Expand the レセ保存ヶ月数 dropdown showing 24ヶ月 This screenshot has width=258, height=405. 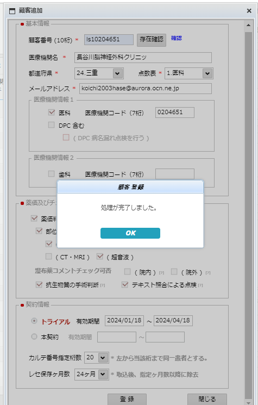92,374
